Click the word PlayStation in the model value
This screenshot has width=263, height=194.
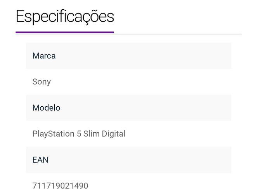pos(54,134)
